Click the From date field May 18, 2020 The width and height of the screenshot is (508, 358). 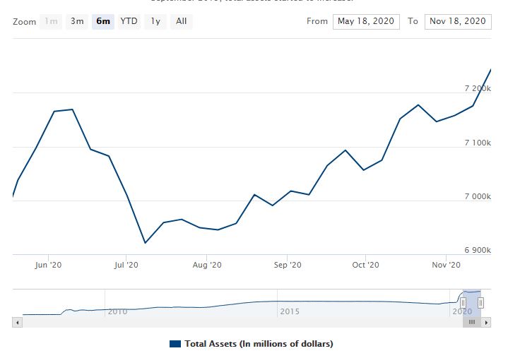(366, 22)
